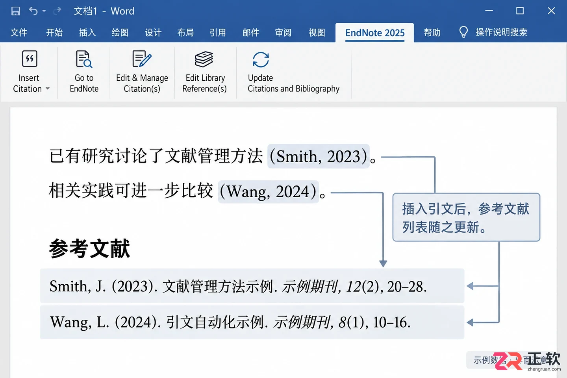Click the Save icon in title bar
Viewport: 567px width, 378px height.
(16, 11)
